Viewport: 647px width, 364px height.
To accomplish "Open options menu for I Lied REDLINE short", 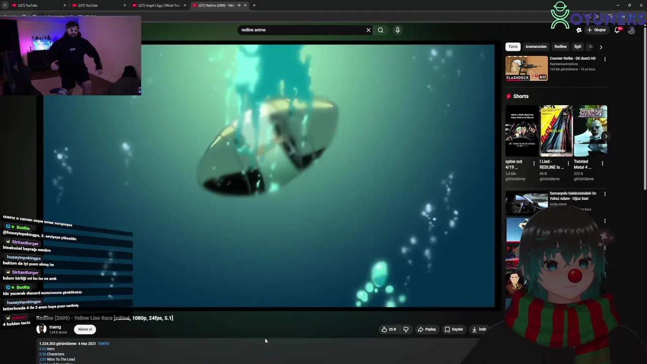I will tap(568, 163).
